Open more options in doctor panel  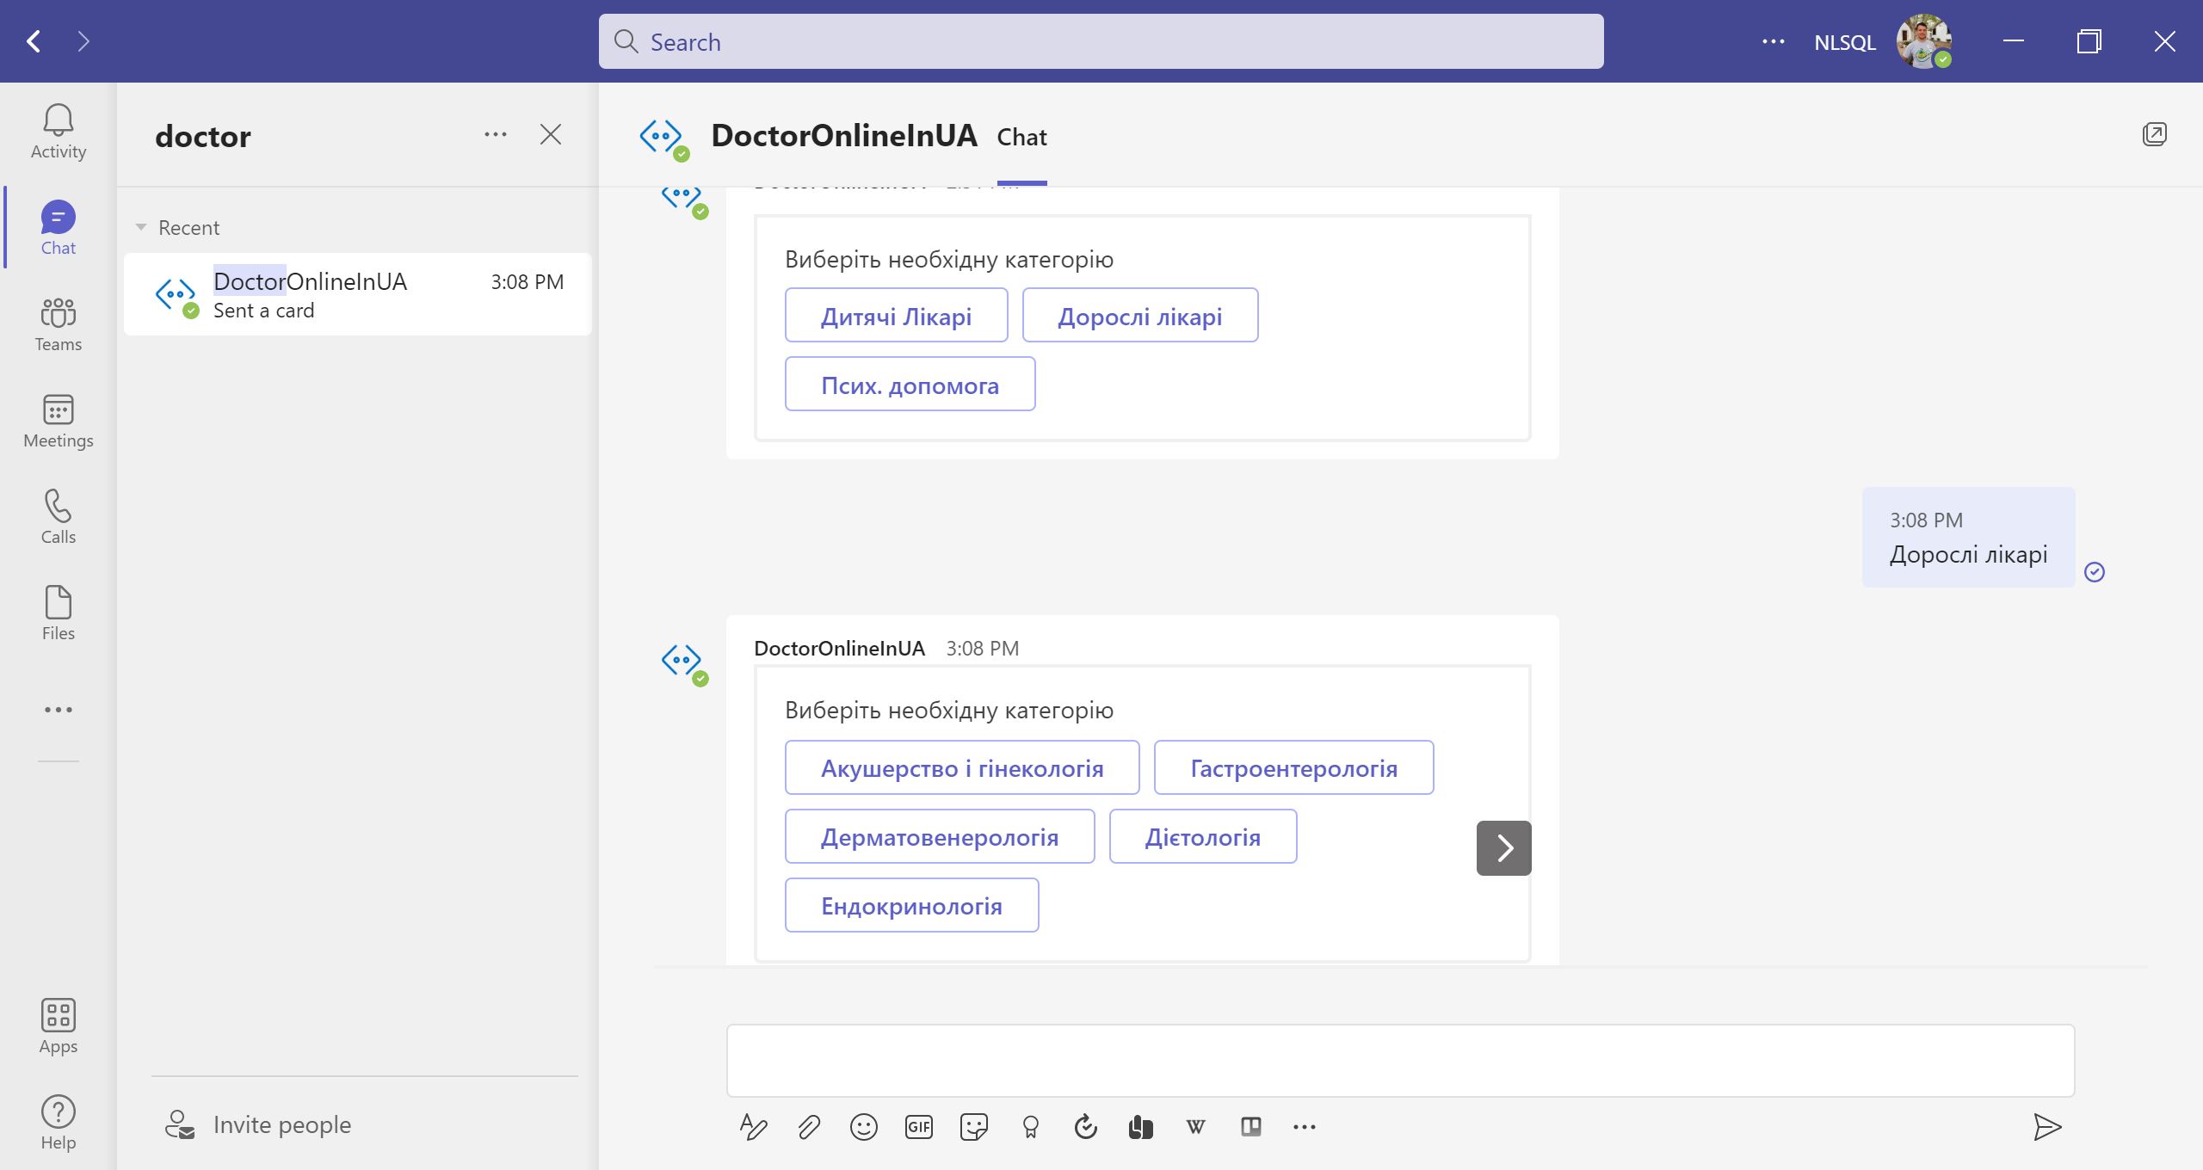coord(495,134)
